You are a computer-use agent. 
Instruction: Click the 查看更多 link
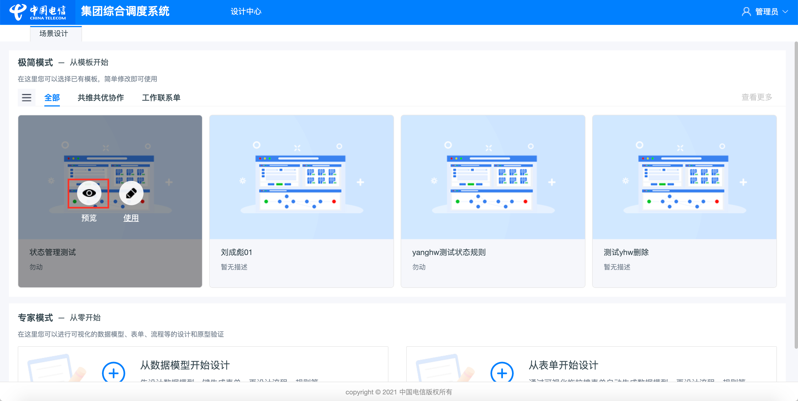tap(756, 97)
